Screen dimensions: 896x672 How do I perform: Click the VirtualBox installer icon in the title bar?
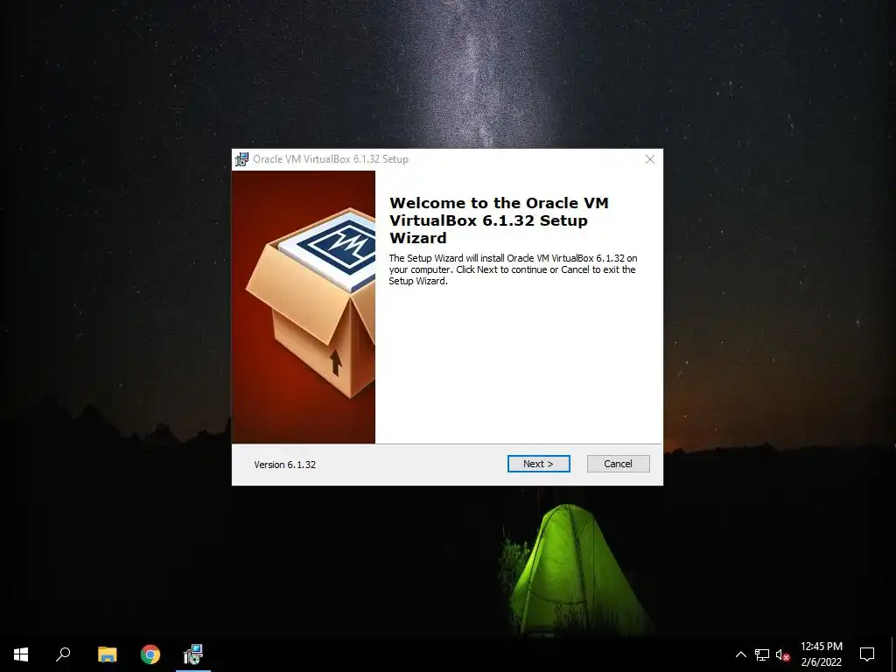click(241, 159)
